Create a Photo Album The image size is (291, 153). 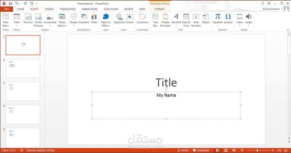click(62, 20)
